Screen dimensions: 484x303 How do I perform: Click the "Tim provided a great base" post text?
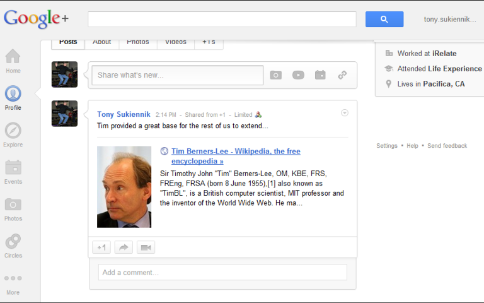(x=182, y=126)
